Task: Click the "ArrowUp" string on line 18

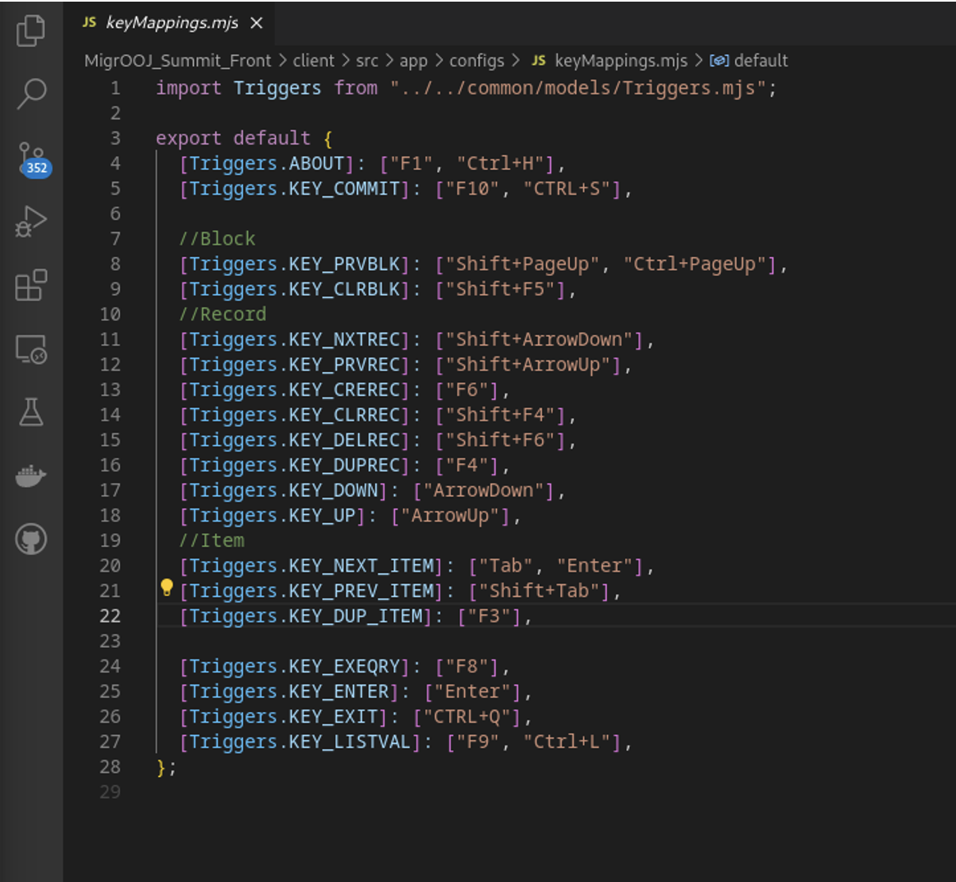Action: click(450, 516)
